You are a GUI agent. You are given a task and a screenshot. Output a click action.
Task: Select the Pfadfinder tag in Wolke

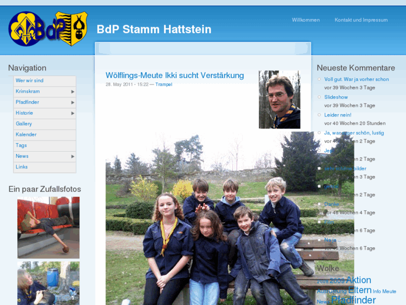click(354, 300)
